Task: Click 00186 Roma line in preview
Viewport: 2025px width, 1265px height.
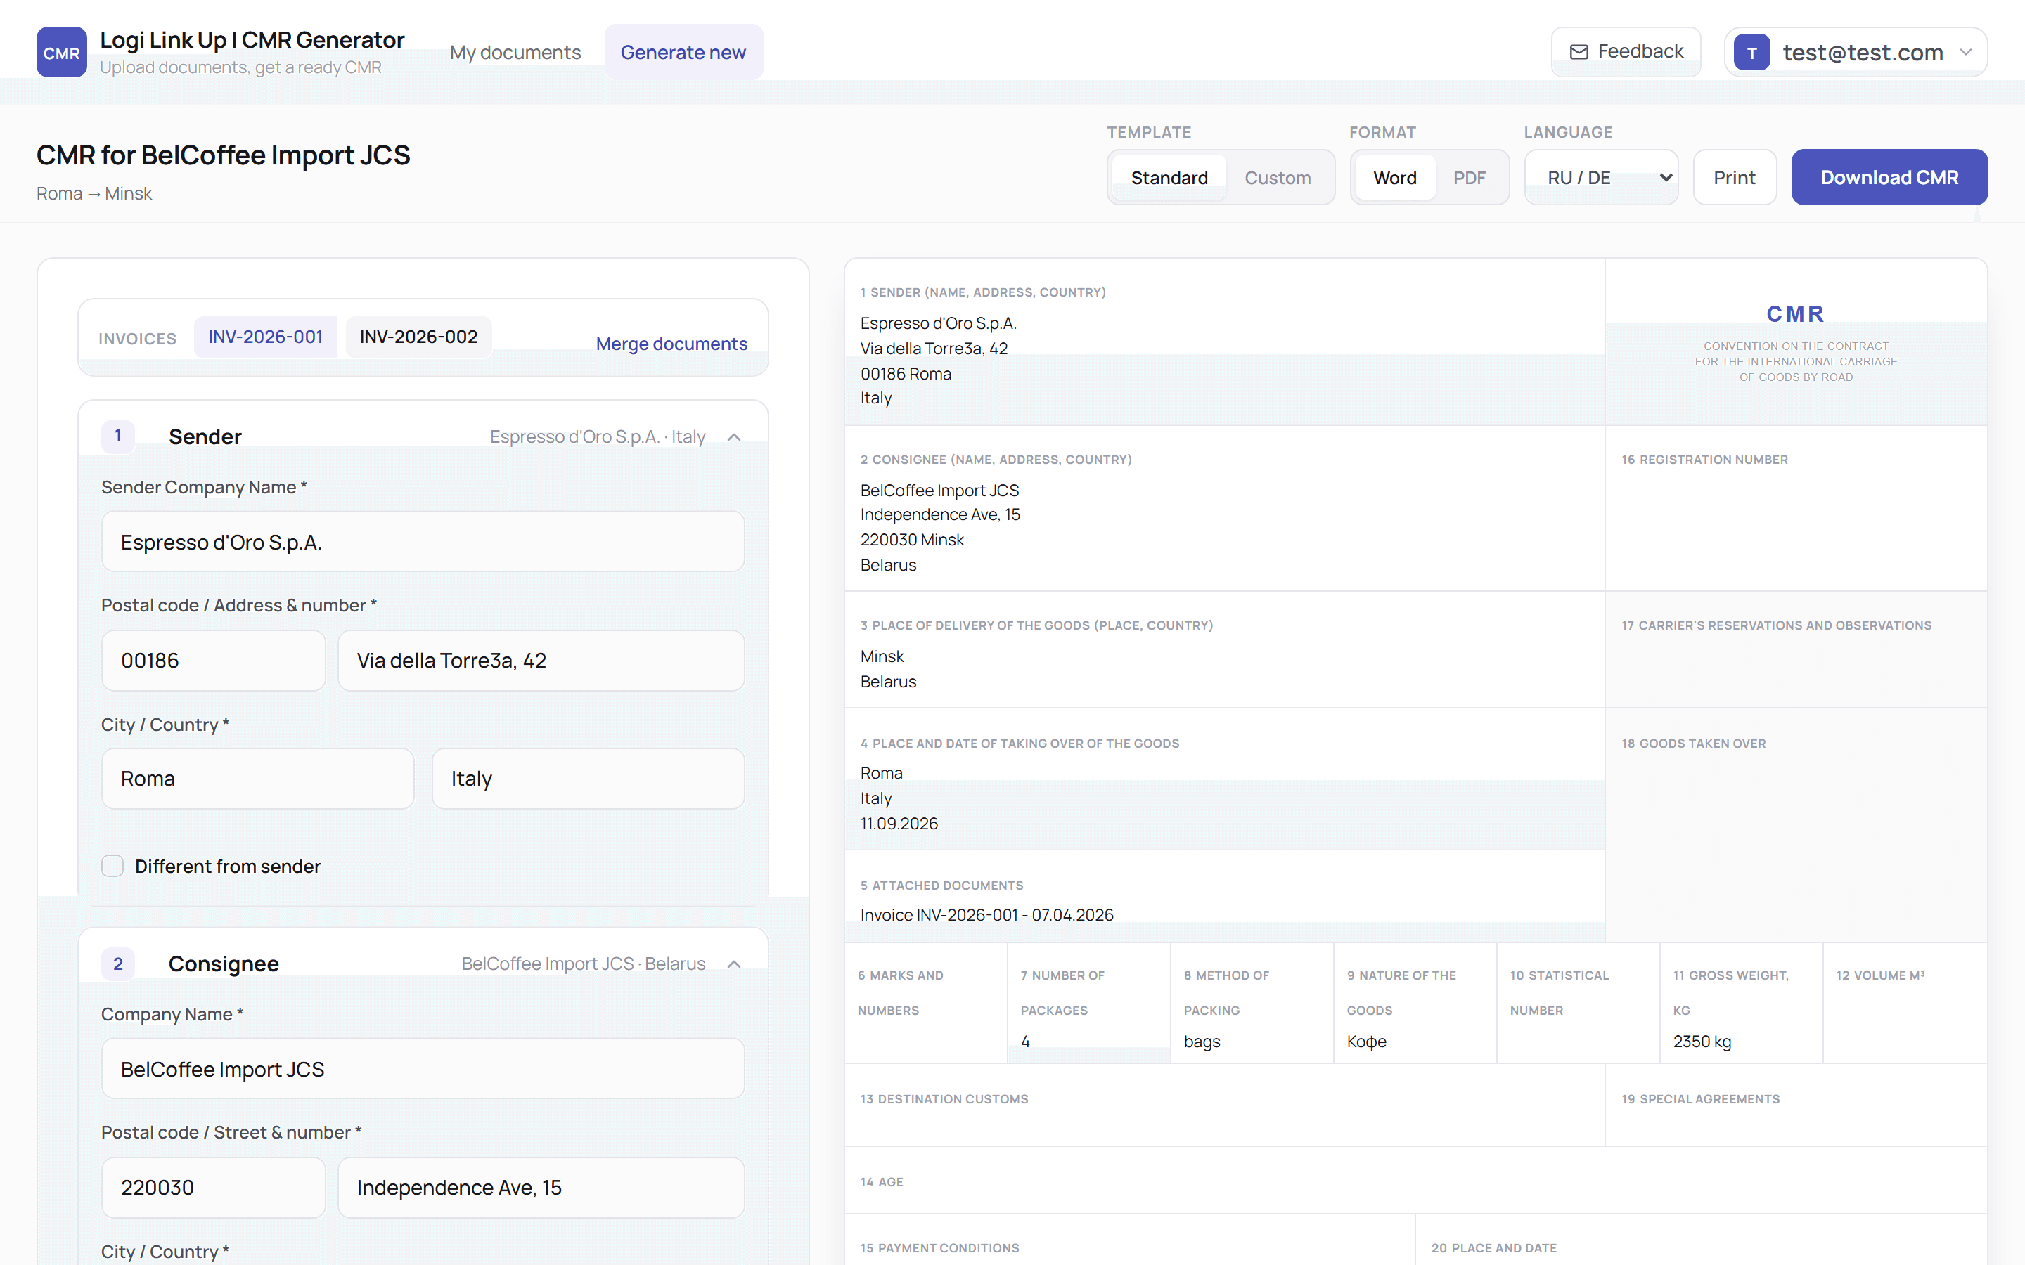Action: click(906, 373)
